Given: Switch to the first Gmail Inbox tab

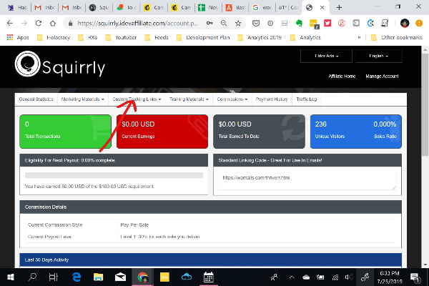Looking at the screenshot, I should pyautogui.click(x=45, y=7).
